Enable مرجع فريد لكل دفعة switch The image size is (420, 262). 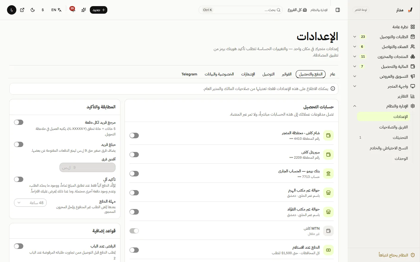[x=19, y=122]
